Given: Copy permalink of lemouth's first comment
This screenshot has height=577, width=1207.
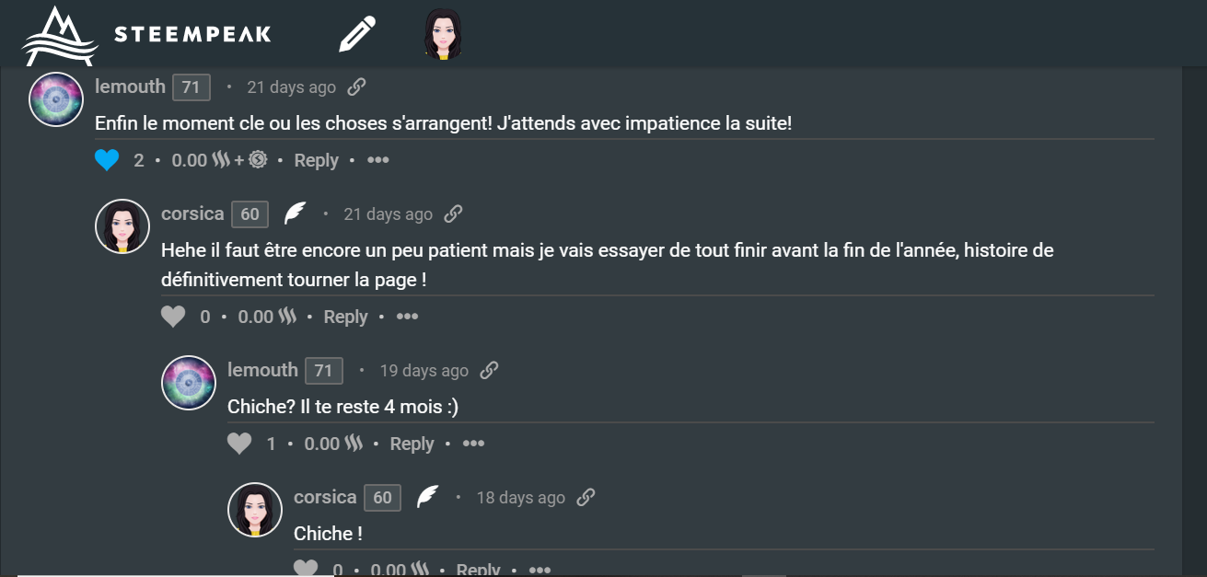Looking at the screenshot, I should (x=356, y=87).
